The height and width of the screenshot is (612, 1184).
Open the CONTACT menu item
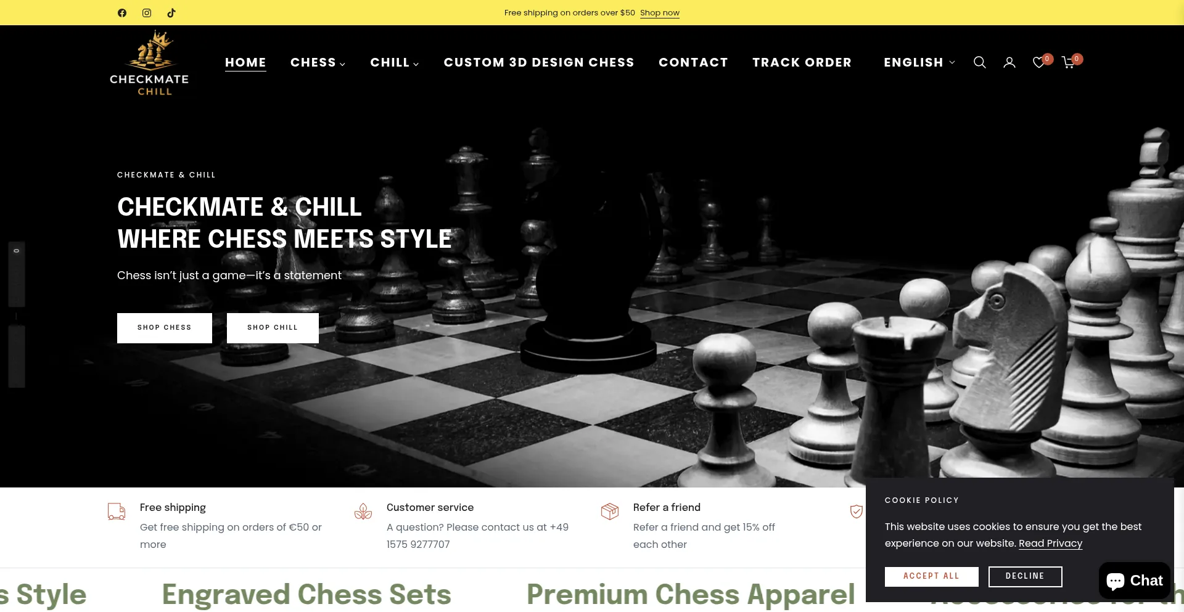point(693,62)
